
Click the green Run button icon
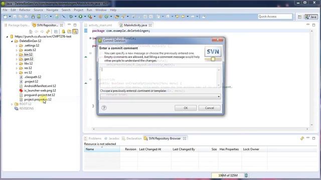(80, 16)
